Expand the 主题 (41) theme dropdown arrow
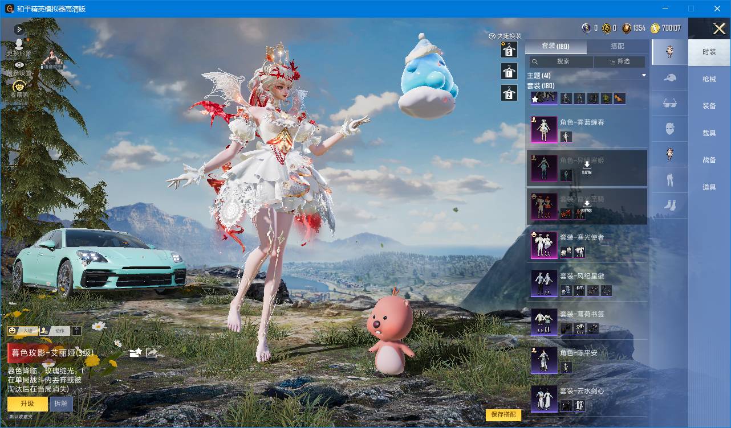Viewport: 731px width, 428px height. coord(644,75)
